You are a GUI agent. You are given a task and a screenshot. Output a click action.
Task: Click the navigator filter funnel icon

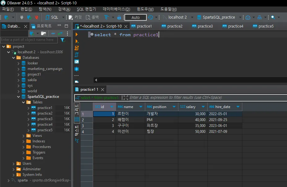(63, 40)
